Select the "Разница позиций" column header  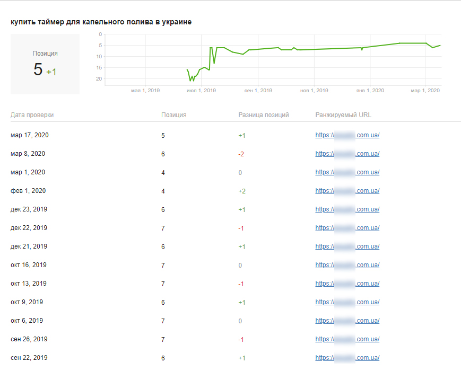pos(264,115)
